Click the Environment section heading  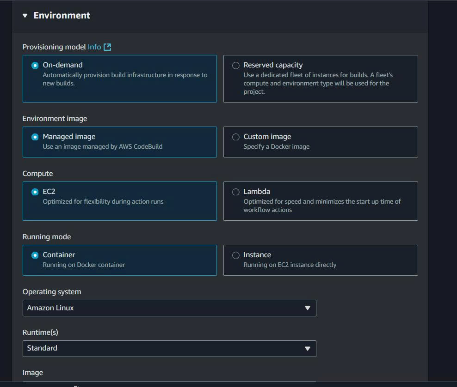62,15
